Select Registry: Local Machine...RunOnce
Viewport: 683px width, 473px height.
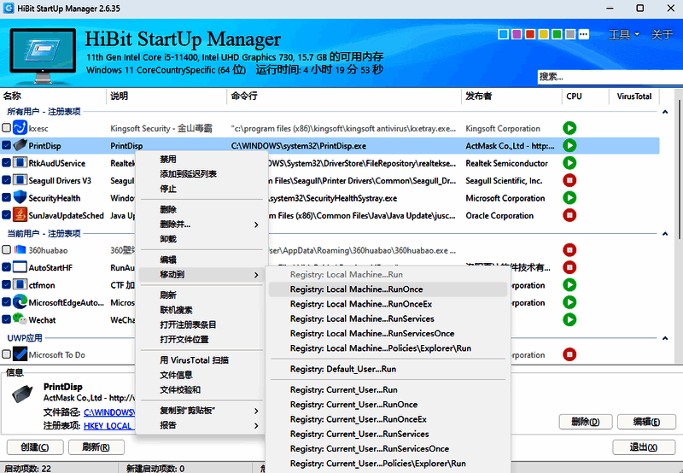pos(388,289)
